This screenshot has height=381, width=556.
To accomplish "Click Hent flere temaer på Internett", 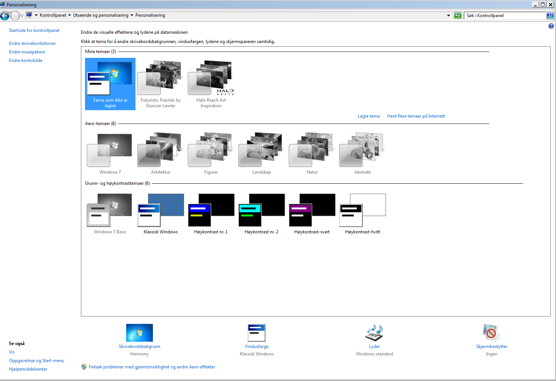I will click(x=416, y=116).
